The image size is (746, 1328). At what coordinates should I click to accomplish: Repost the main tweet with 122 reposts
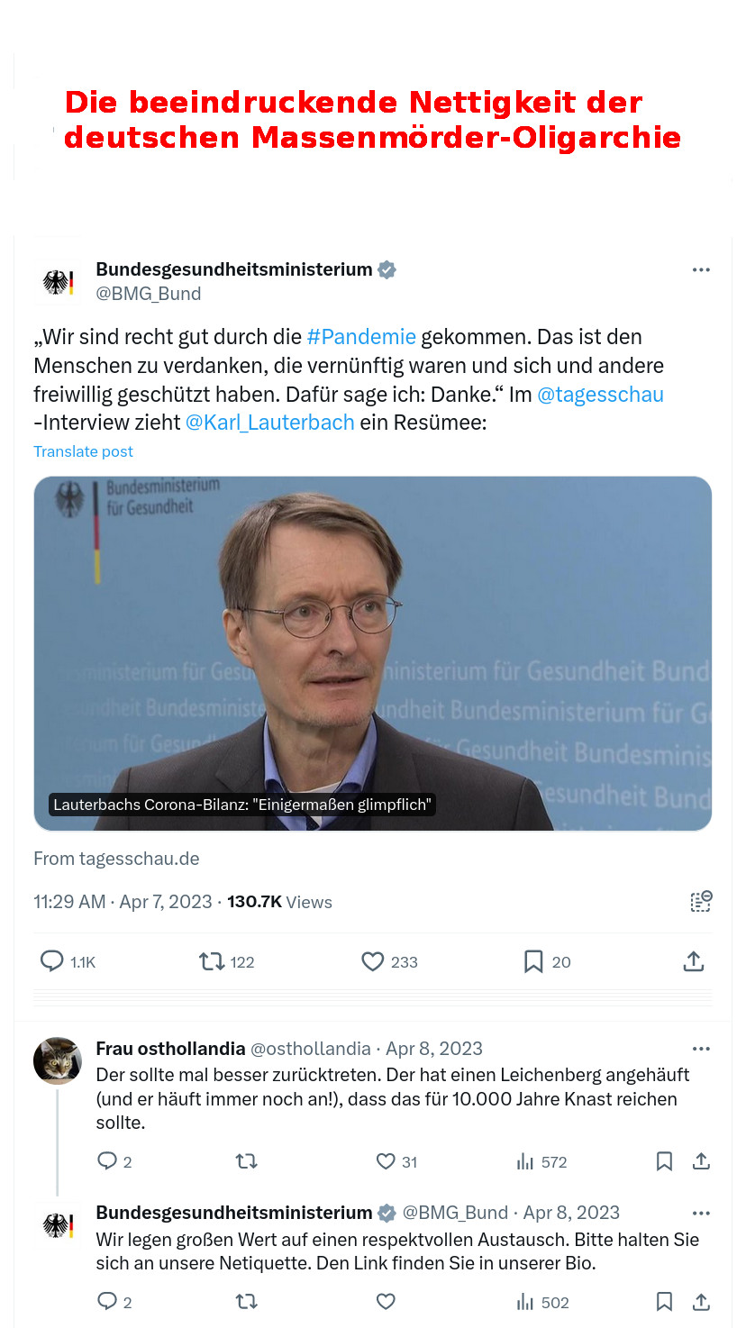[x=212, y=961]
